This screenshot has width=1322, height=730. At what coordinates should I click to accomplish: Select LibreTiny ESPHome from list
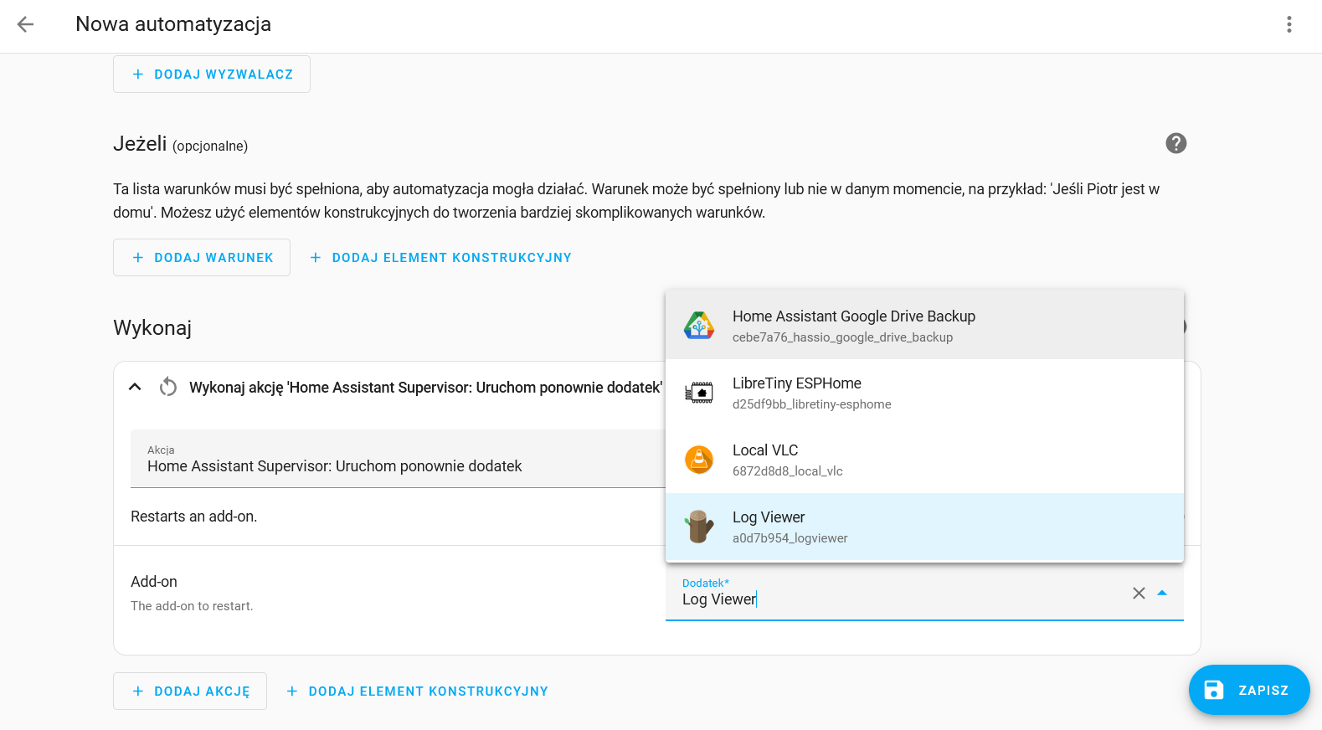924,393
